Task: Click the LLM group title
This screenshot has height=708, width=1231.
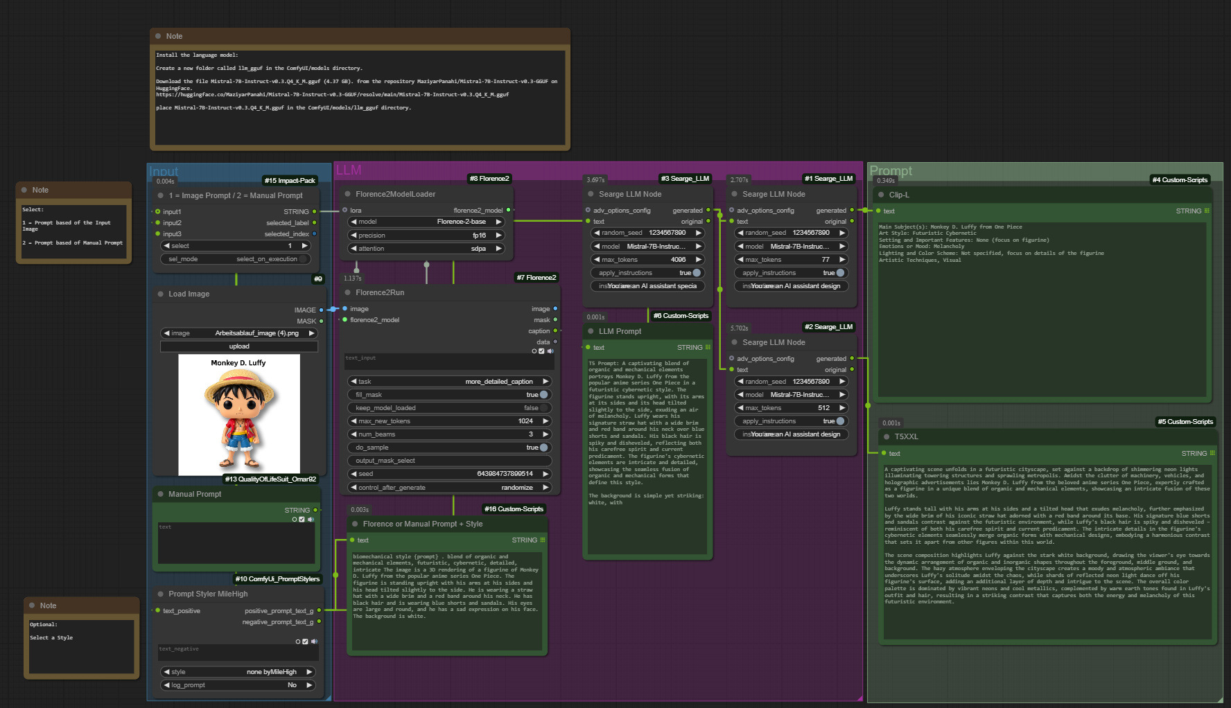Action: point(348,170)
